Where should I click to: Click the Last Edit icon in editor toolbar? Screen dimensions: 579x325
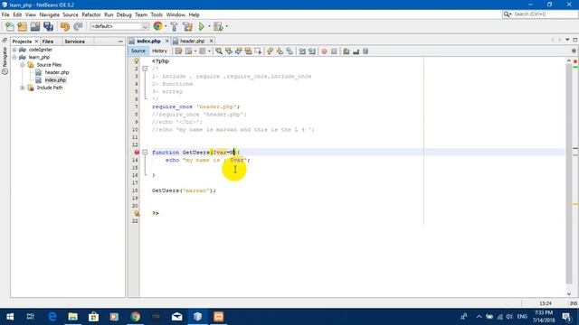click(x=178, y=51)
